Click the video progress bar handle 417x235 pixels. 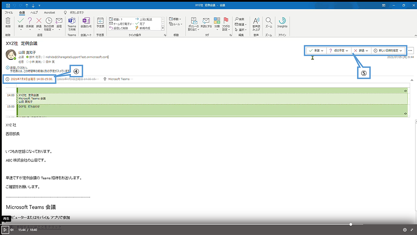tap(351, 224)
